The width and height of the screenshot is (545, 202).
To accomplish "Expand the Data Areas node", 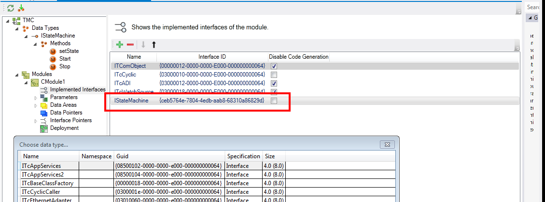I will (35, 105).
